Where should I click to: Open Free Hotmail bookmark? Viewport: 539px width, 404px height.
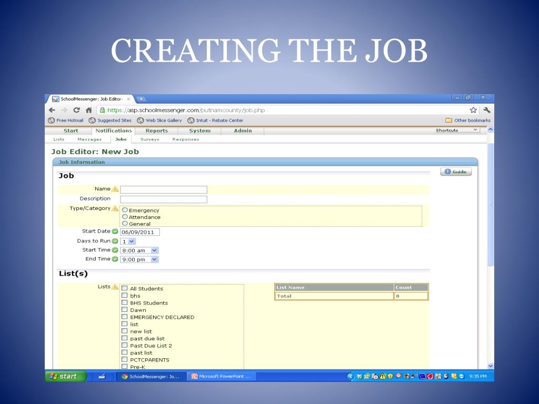click(x=66, y=120)
